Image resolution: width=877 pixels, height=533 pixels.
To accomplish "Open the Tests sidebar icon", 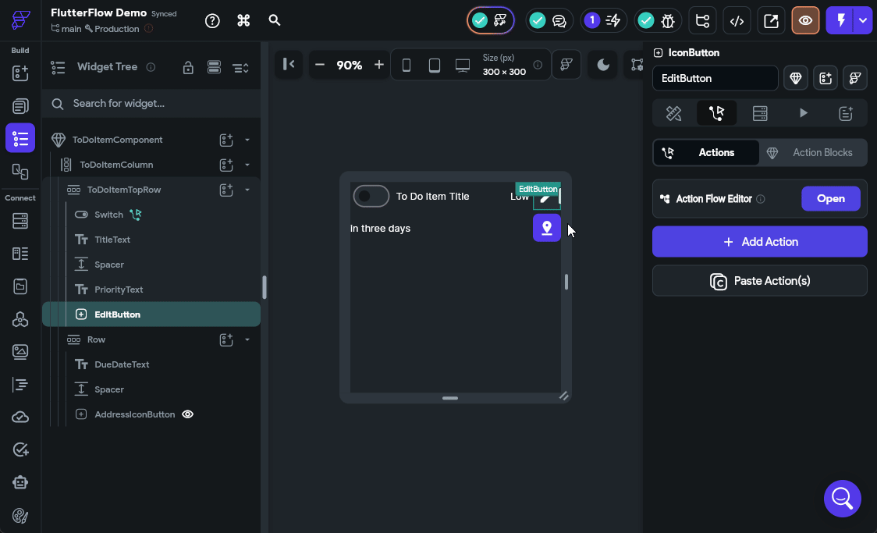I will tap(20, 449).
